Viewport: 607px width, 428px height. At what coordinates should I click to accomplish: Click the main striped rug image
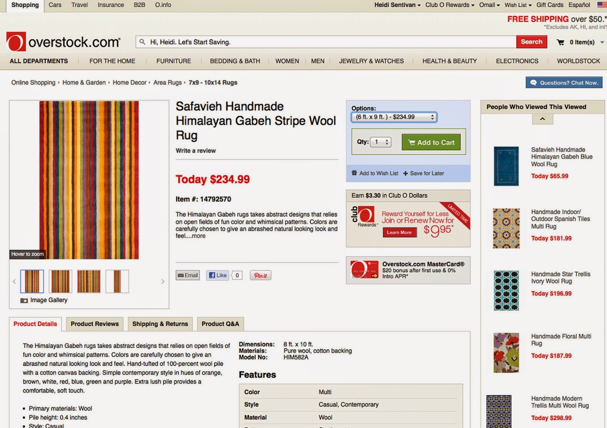(89, 180)
